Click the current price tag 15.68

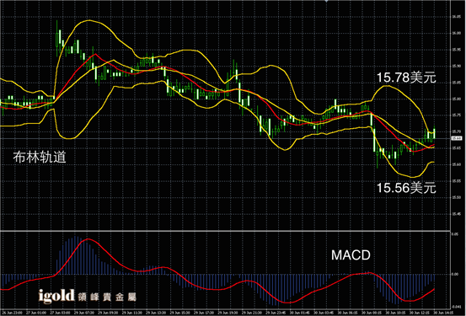tap(457, 138)
